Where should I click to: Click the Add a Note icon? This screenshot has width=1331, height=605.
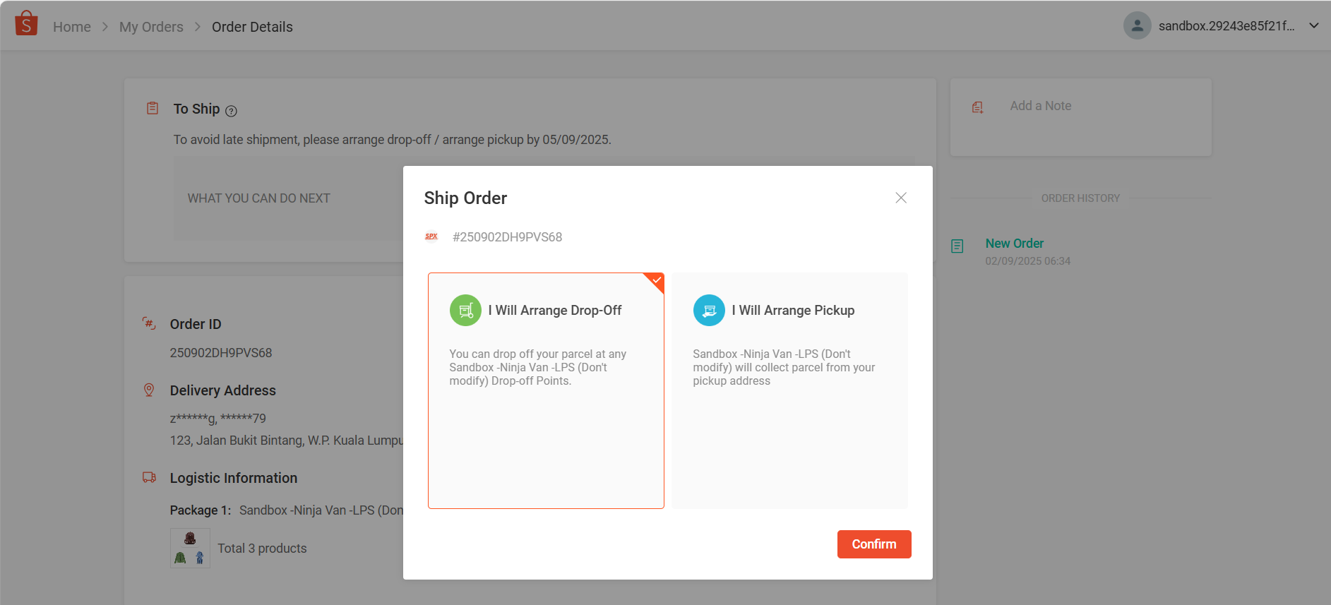tap(977, 107)
